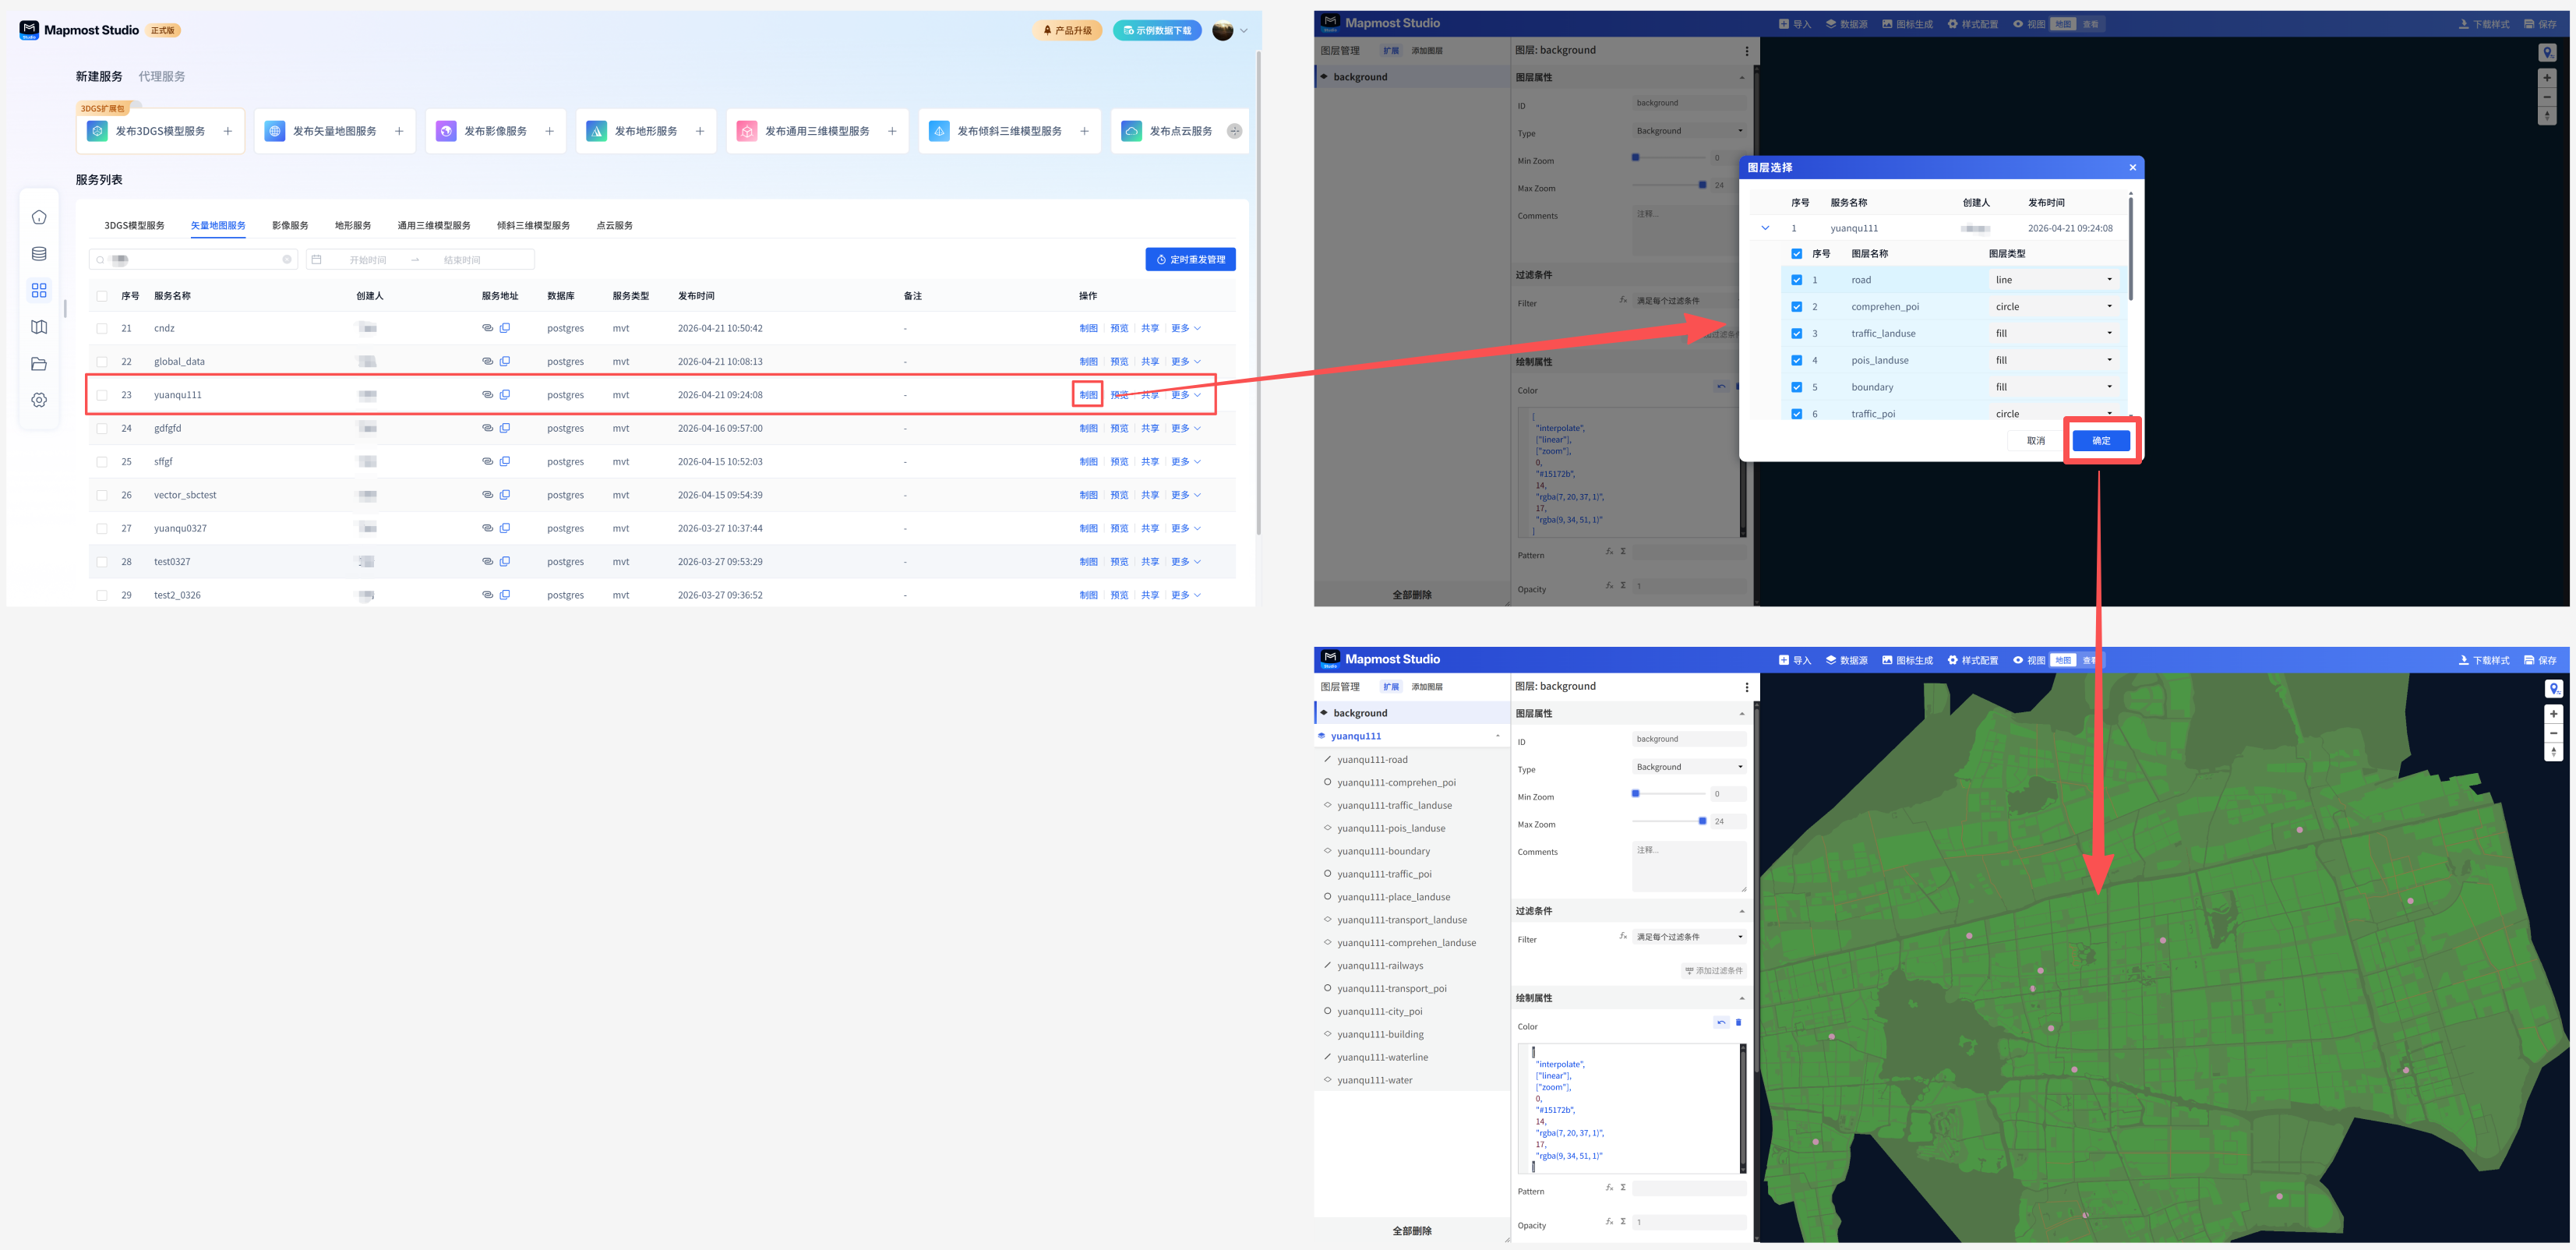Click the plus on the 发布地形服务 card

700,131
